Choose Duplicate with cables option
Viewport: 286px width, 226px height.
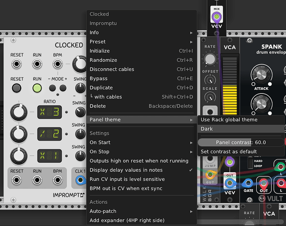coord(141,97)
